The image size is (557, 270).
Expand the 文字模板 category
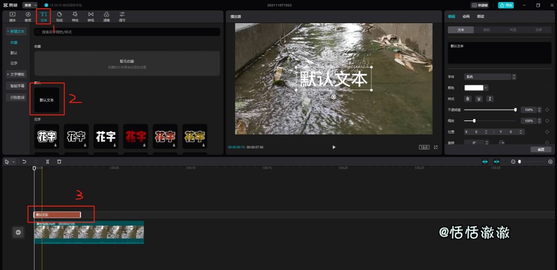point(16,75)
